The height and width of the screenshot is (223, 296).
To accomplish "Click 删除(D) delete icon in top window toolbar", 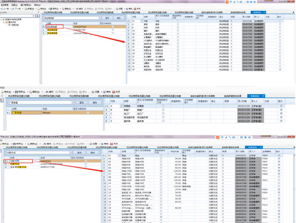I will coord(63,9).
